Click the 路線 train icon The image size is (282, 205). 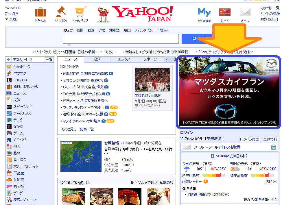9,153
